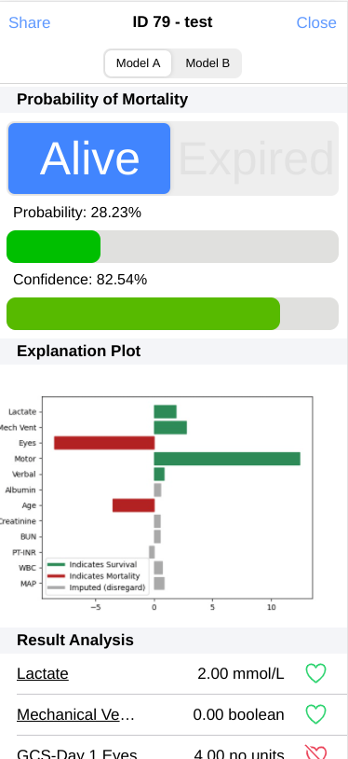Open the Mechanical Ventilation feature link

point(76,714)
